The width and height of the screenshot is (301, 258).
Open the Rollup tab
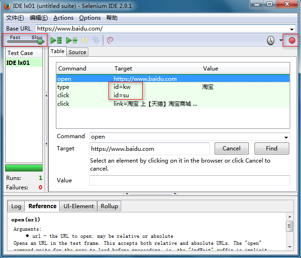109,206
